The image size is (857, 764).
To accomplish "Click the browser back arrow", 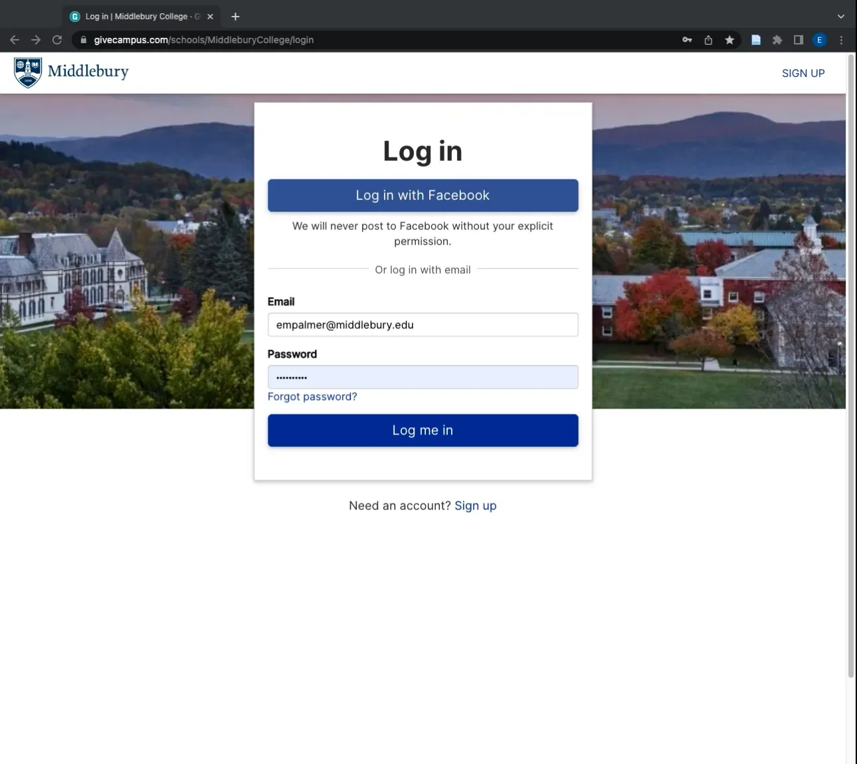I will (x=15, y=40).
